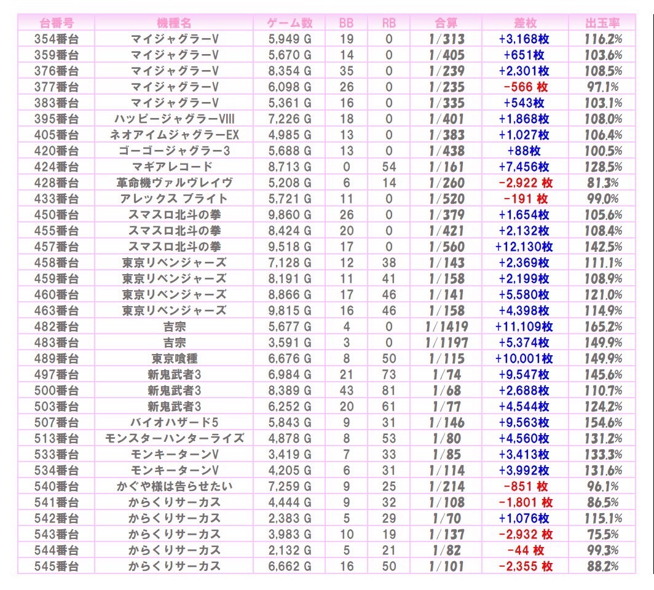Click the 出玉率 column header
The height and width of the screenshot is (590, 654).
(x=602, y=23)
